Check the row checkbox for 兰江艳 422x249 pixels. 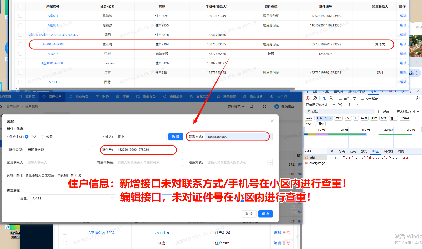click(x=20, y=44)
